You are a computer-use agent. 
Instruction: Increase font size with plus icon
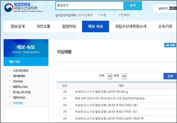click(171, 8)
